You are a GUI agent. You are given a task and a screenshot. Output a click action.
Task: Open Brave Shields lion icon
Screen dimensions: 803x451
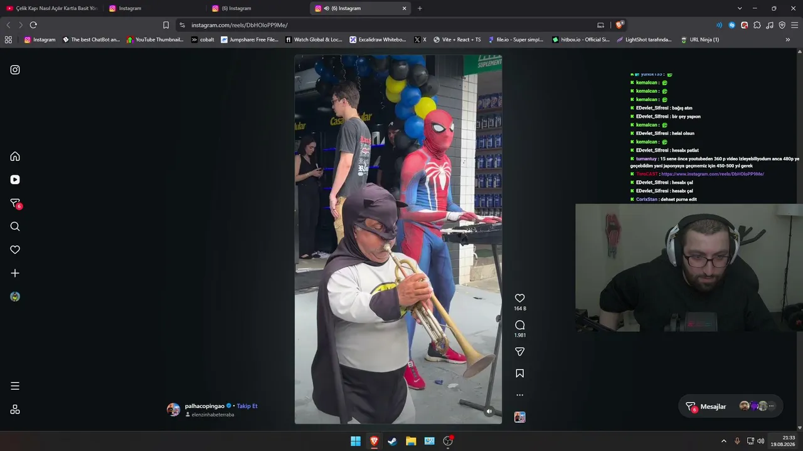coord(620,25)
